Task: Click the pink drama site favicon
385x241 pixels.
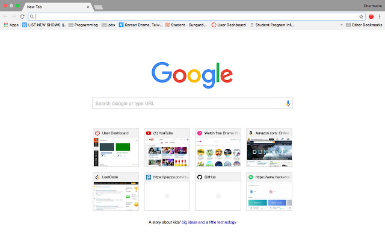Action: tap(200, 133)
